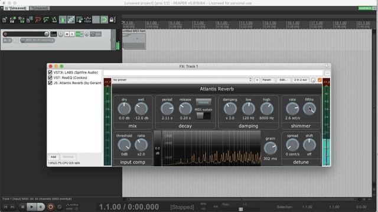The image size is (378, 212).
Task: Open track MIDI input selector dropdown
Action: point(37,41)
